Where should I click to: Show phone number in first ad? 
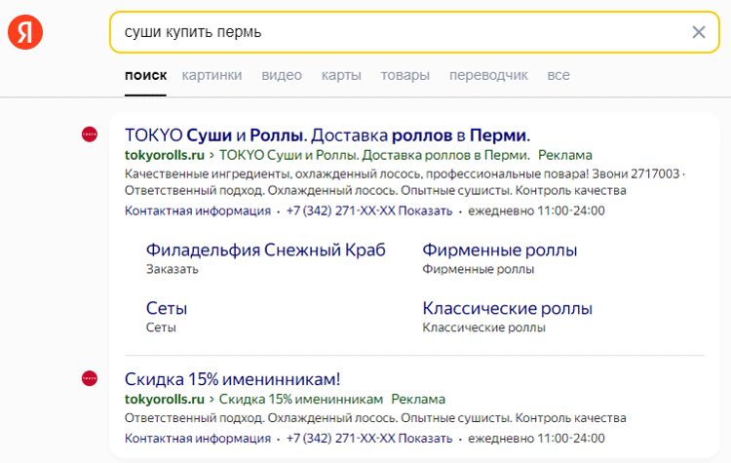[369, 211]
